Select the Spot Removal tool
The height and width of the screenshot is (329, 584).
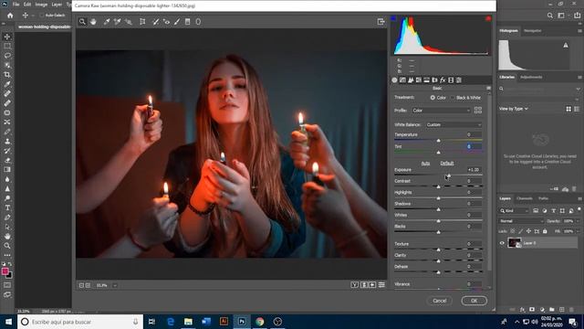(156, 22)
